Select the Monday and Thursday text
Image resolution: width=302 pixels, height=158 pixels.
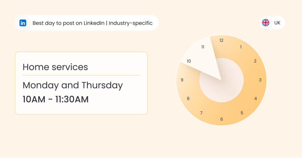pyautogui.click(x=73, y=85)
